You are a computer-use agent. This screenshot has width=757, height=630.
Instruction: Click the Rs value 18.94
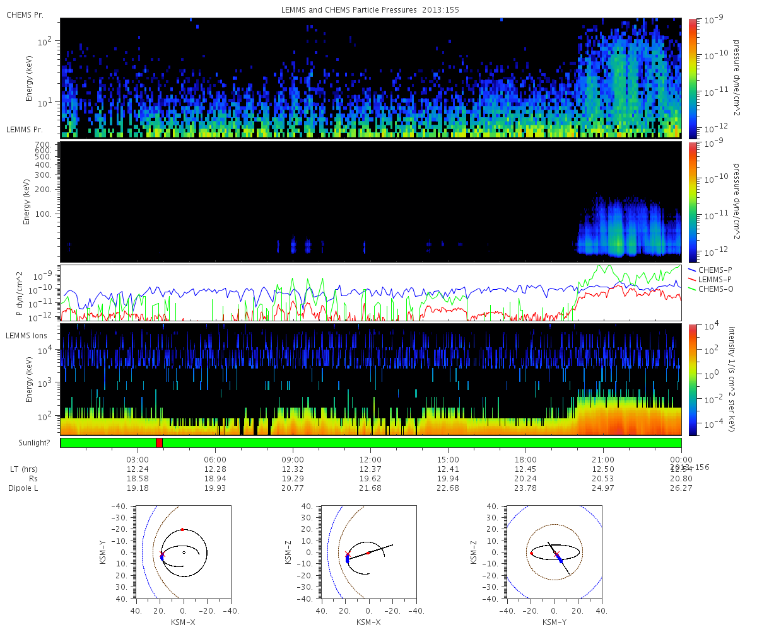[x=216, y=479]
